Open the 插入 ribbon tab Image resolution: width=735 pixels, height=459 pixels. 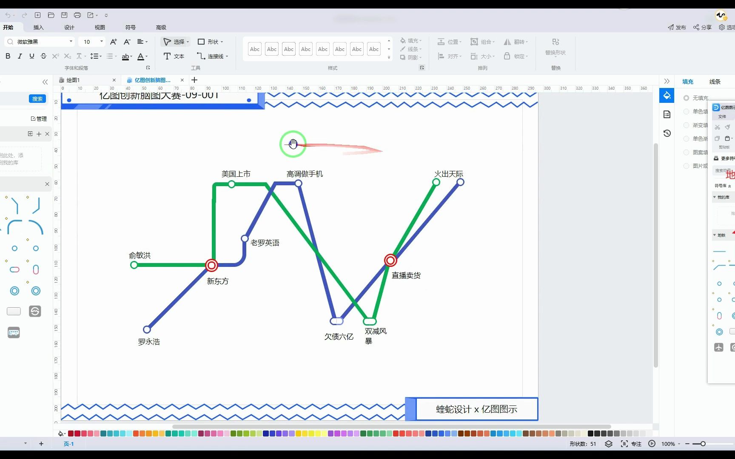click(x=38, y=27)
